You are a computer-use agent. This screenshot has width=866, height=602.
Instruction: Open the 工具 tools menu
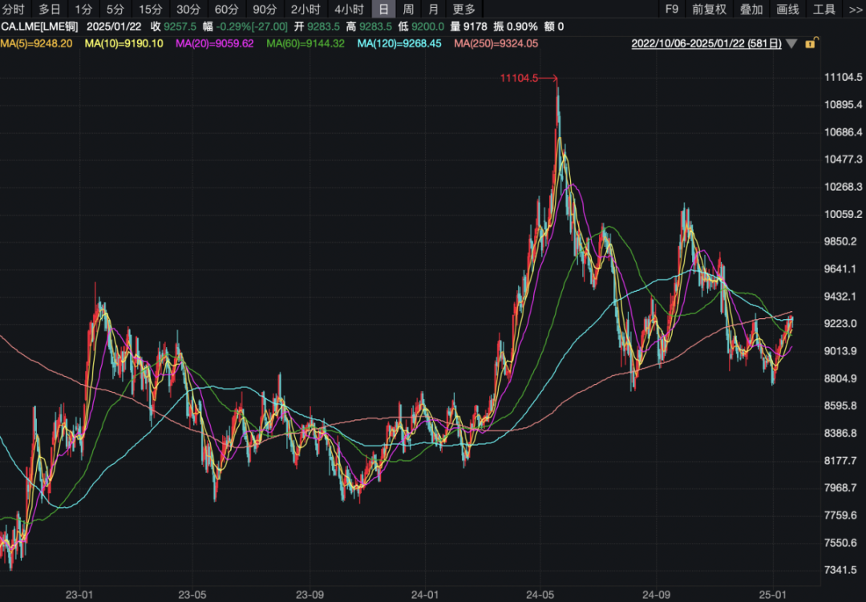[824, 10]
